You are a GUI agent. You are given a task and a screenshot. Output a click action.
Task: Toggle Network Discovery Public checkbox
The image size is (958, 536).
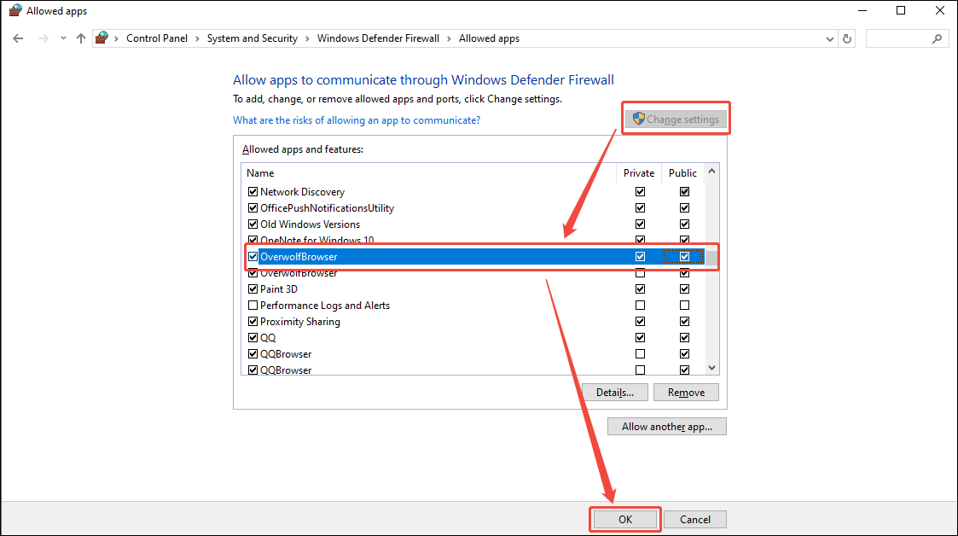pyautogui.click(x=684, y=192)
